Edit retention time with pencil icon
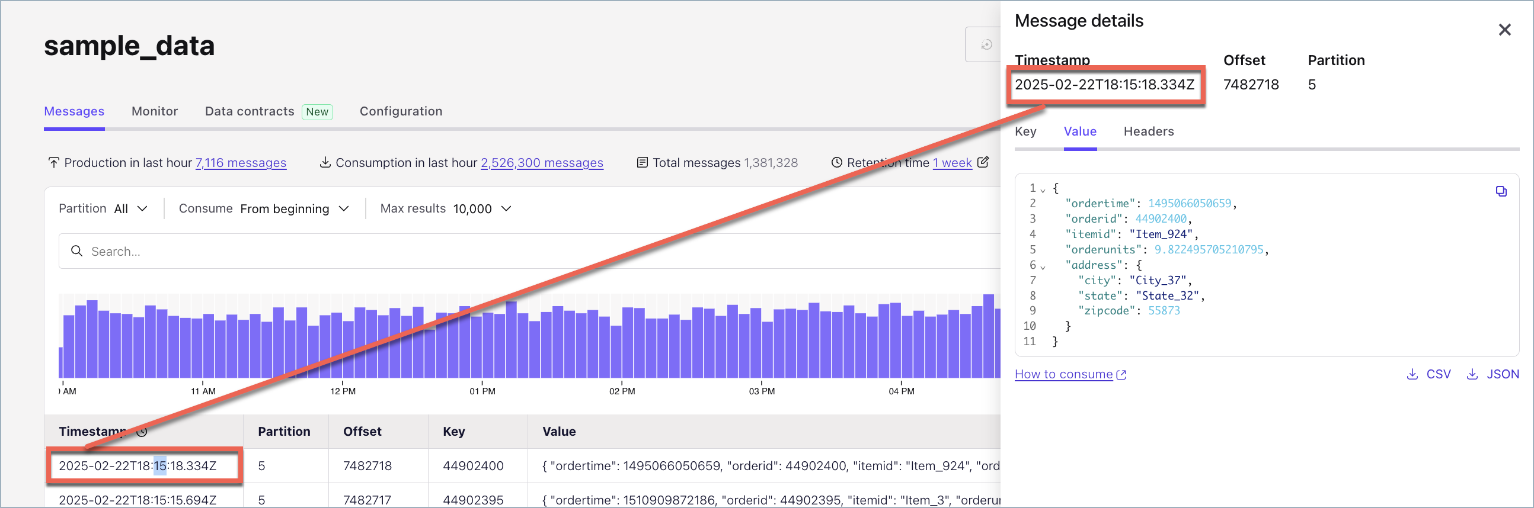 [983, 162]
